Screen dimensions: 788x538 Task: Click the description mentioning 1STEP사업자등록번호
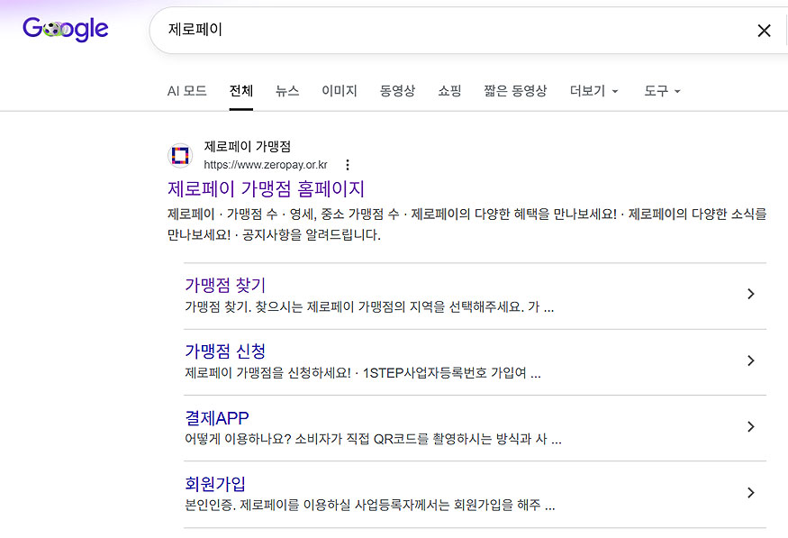click(363, 373)
